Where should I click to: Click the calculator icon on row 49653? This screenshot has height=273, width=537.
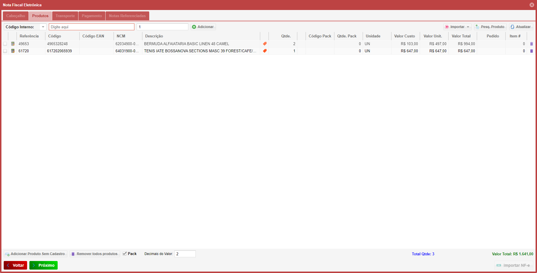coord(13,44)
